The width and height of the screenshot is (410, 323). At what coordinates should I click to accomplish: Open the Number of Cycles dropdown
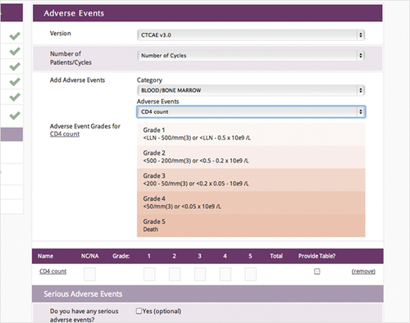click(x=251, y=56)
